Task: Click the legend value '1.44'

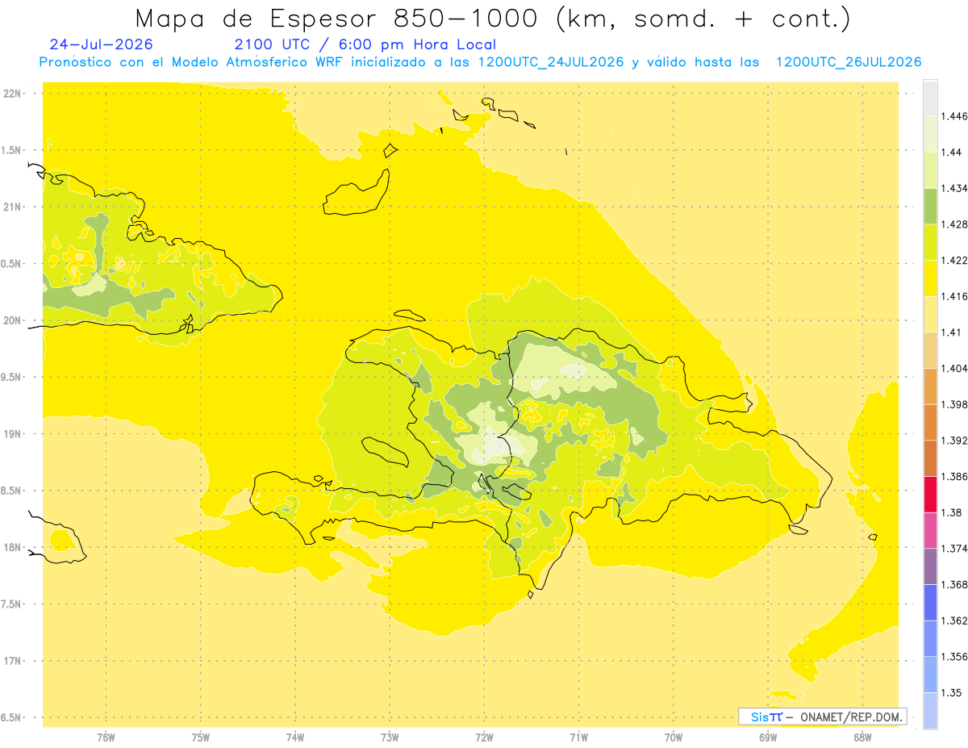Action: pos(951,152)
